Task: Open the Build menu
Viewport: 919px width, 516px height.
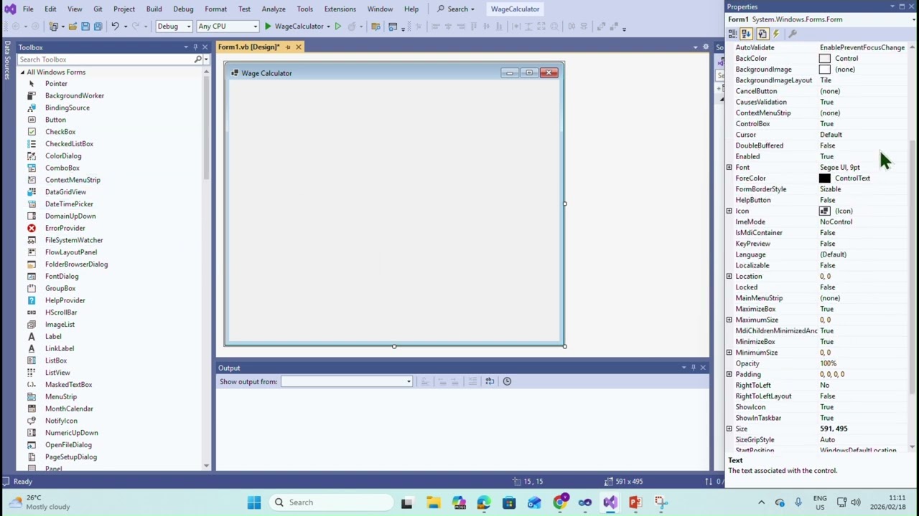Action: 154,9
